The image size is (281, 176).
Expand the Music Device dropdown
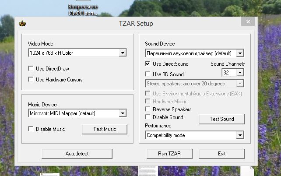pos(122,113)
